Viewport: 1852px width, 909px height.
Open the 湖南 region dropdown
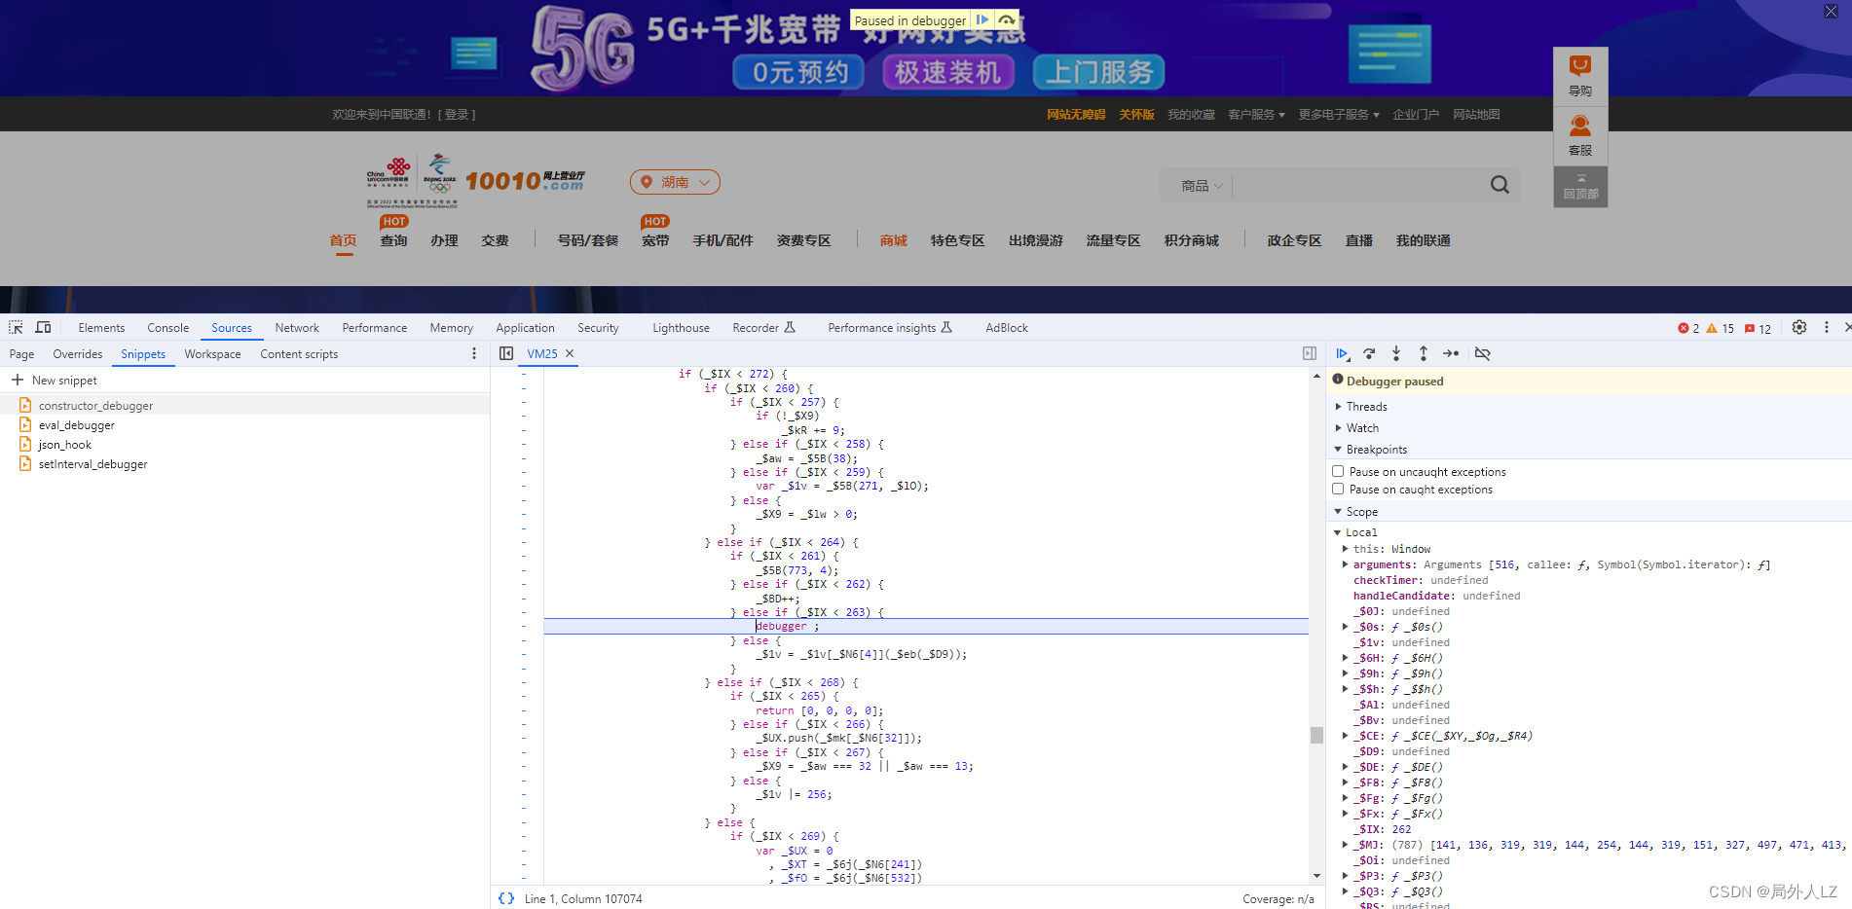(675, 182)
